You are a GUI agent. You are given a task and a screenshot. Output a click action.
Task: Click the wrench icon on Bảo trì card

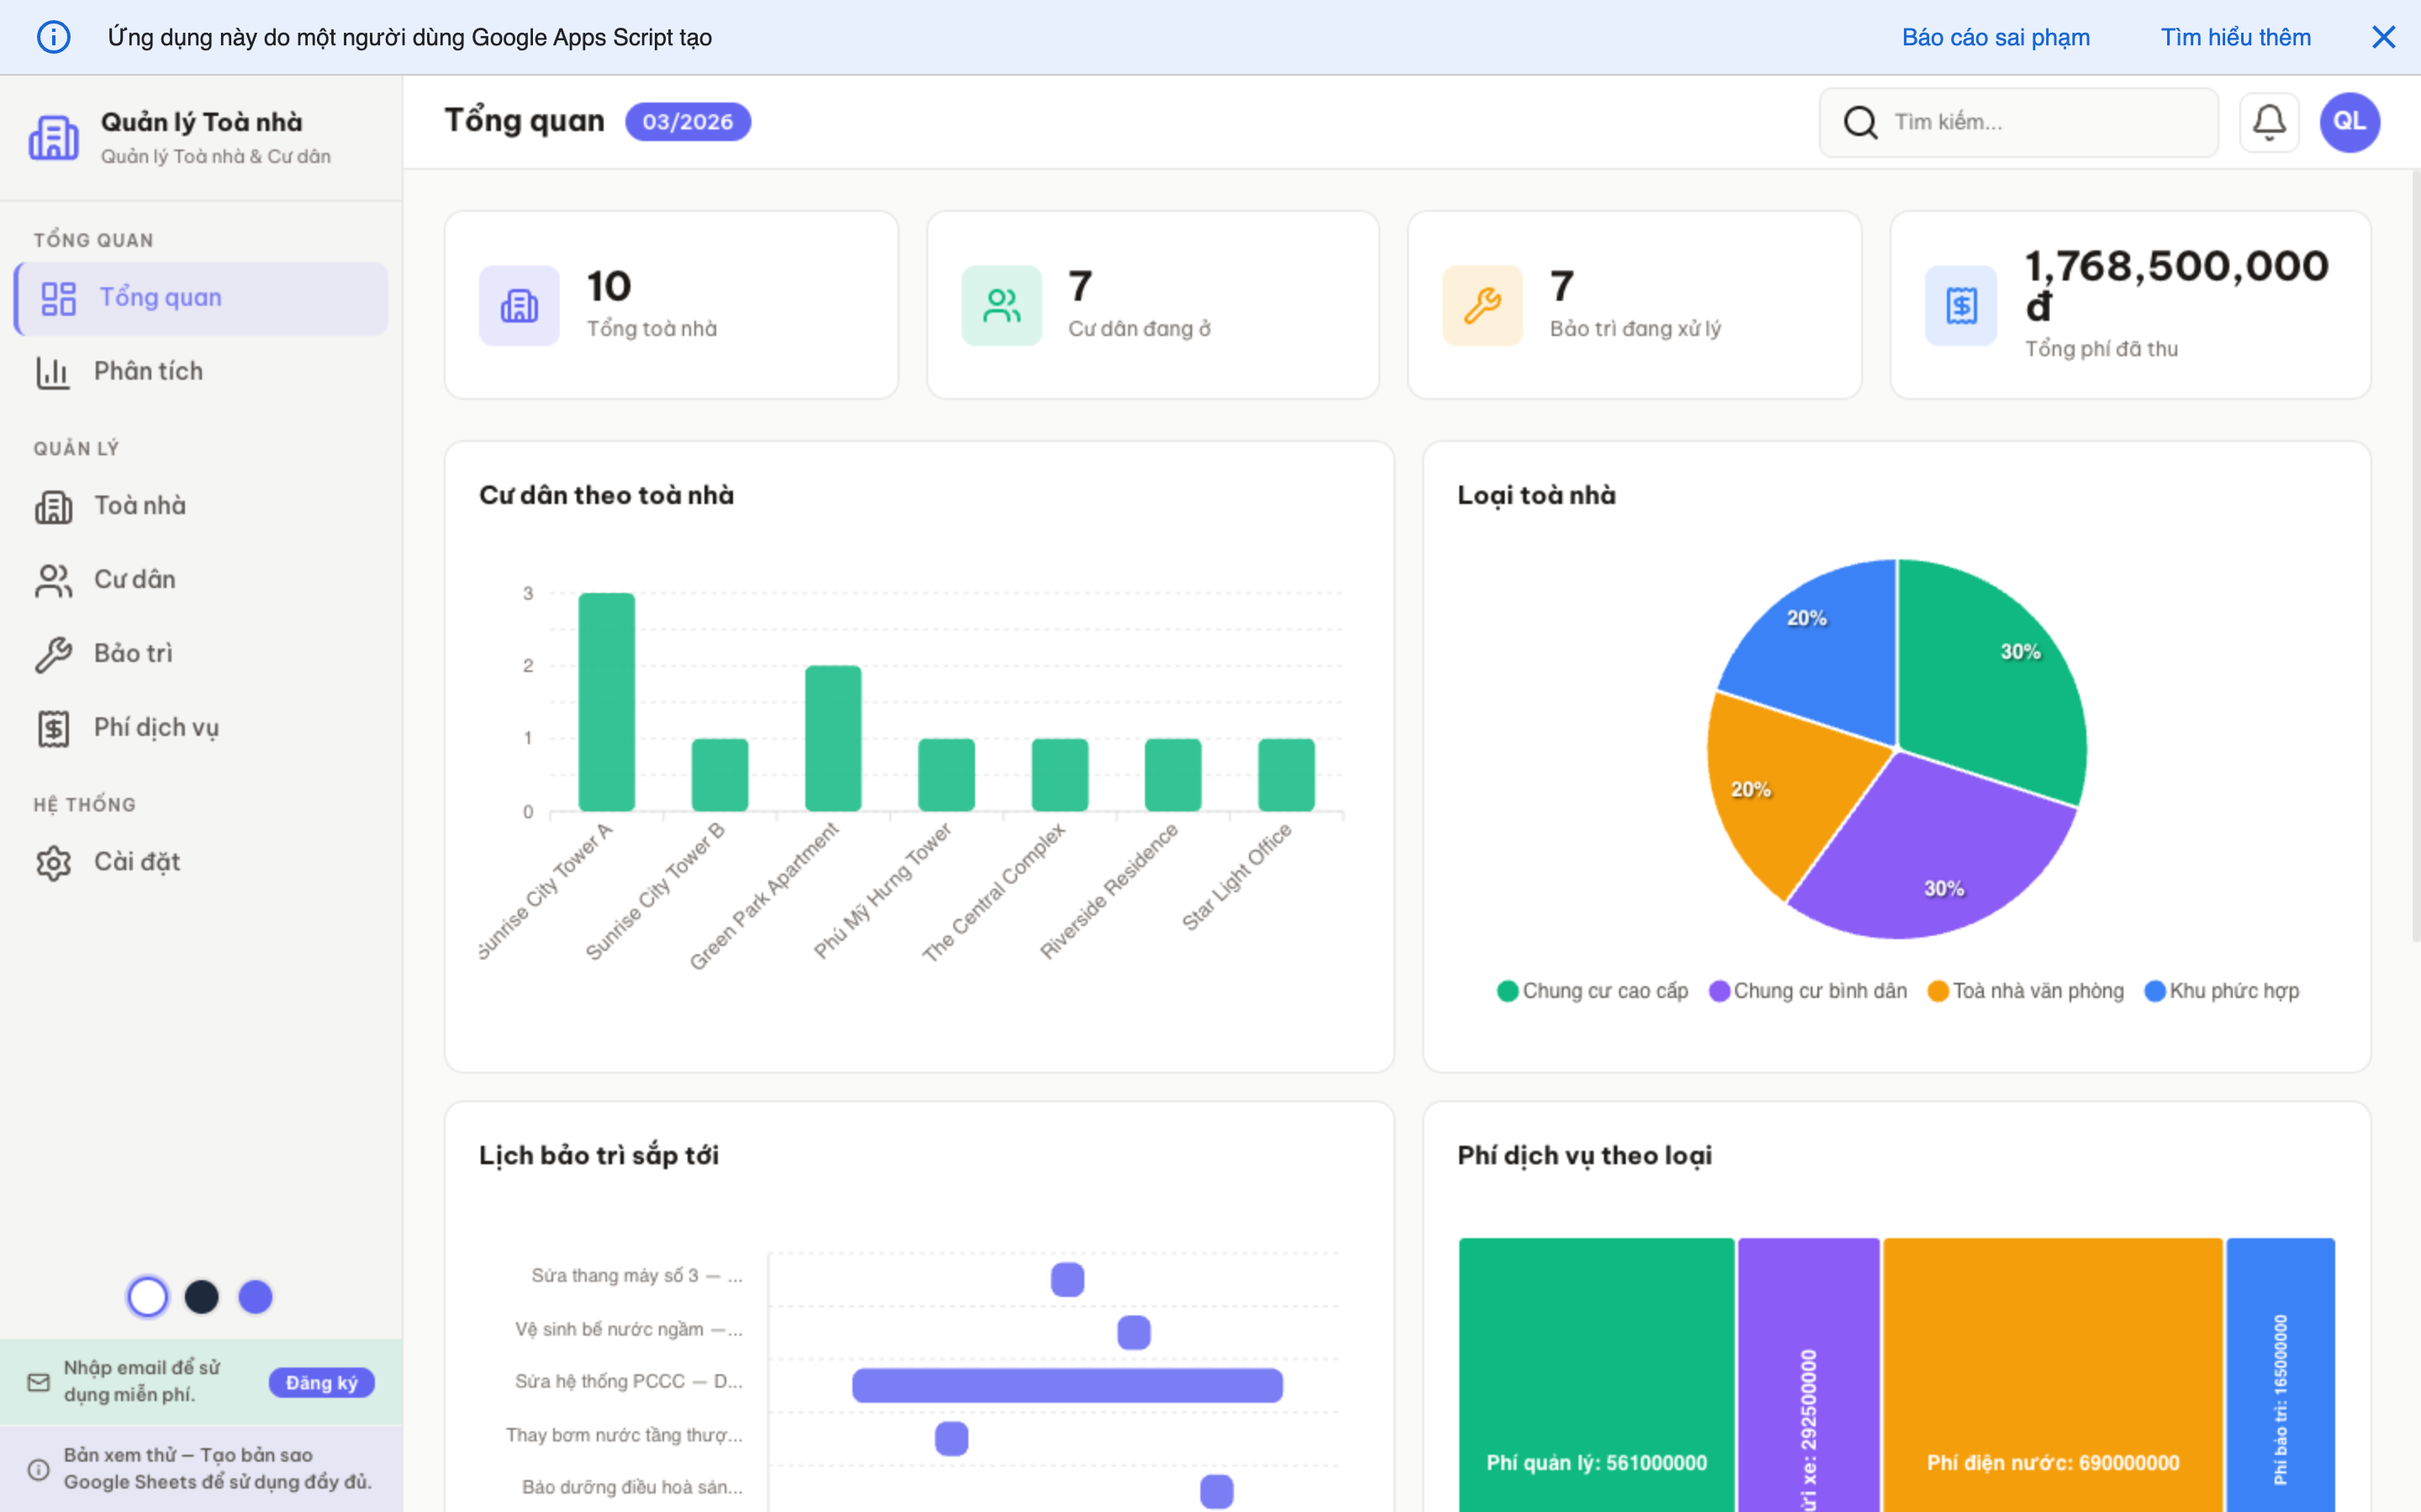1482,305
